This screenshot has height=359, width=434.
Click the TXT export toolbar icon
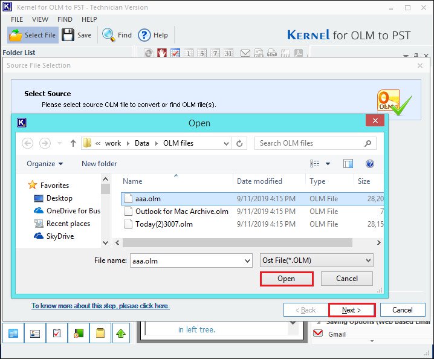click(x=272, y=53)
